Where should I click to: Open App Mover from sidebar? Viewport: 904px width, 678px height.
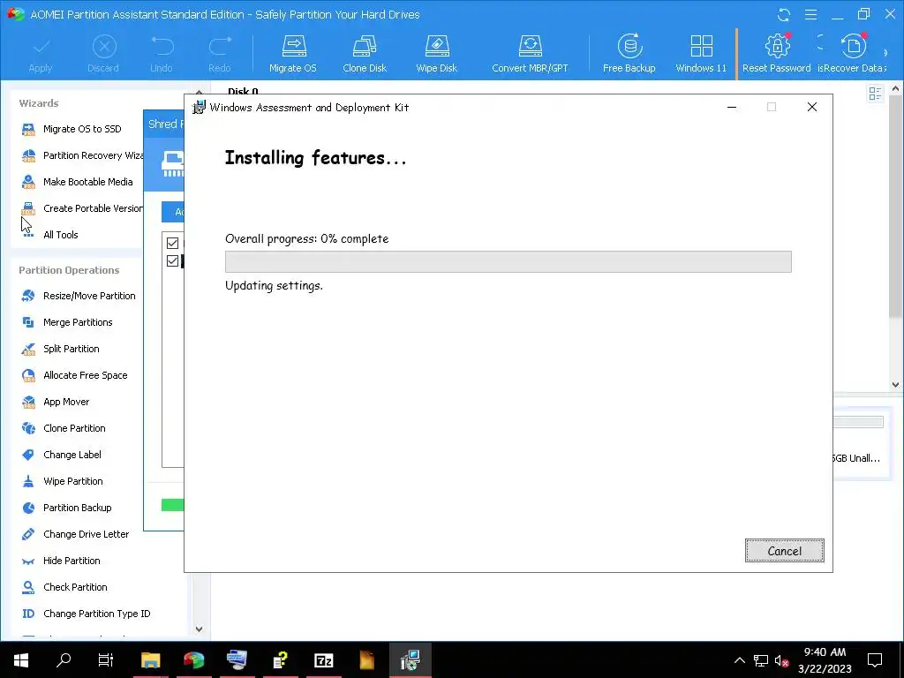[56, 402]
